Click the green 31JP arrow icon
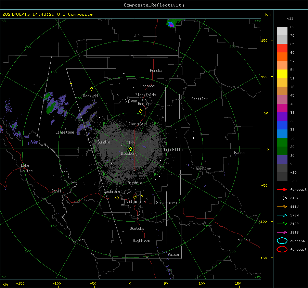This screenshot has width=308, height=288. (x=282, y=224)
